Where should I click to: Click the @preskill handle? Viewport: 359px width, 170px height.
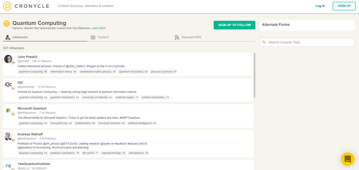[23, 61]
